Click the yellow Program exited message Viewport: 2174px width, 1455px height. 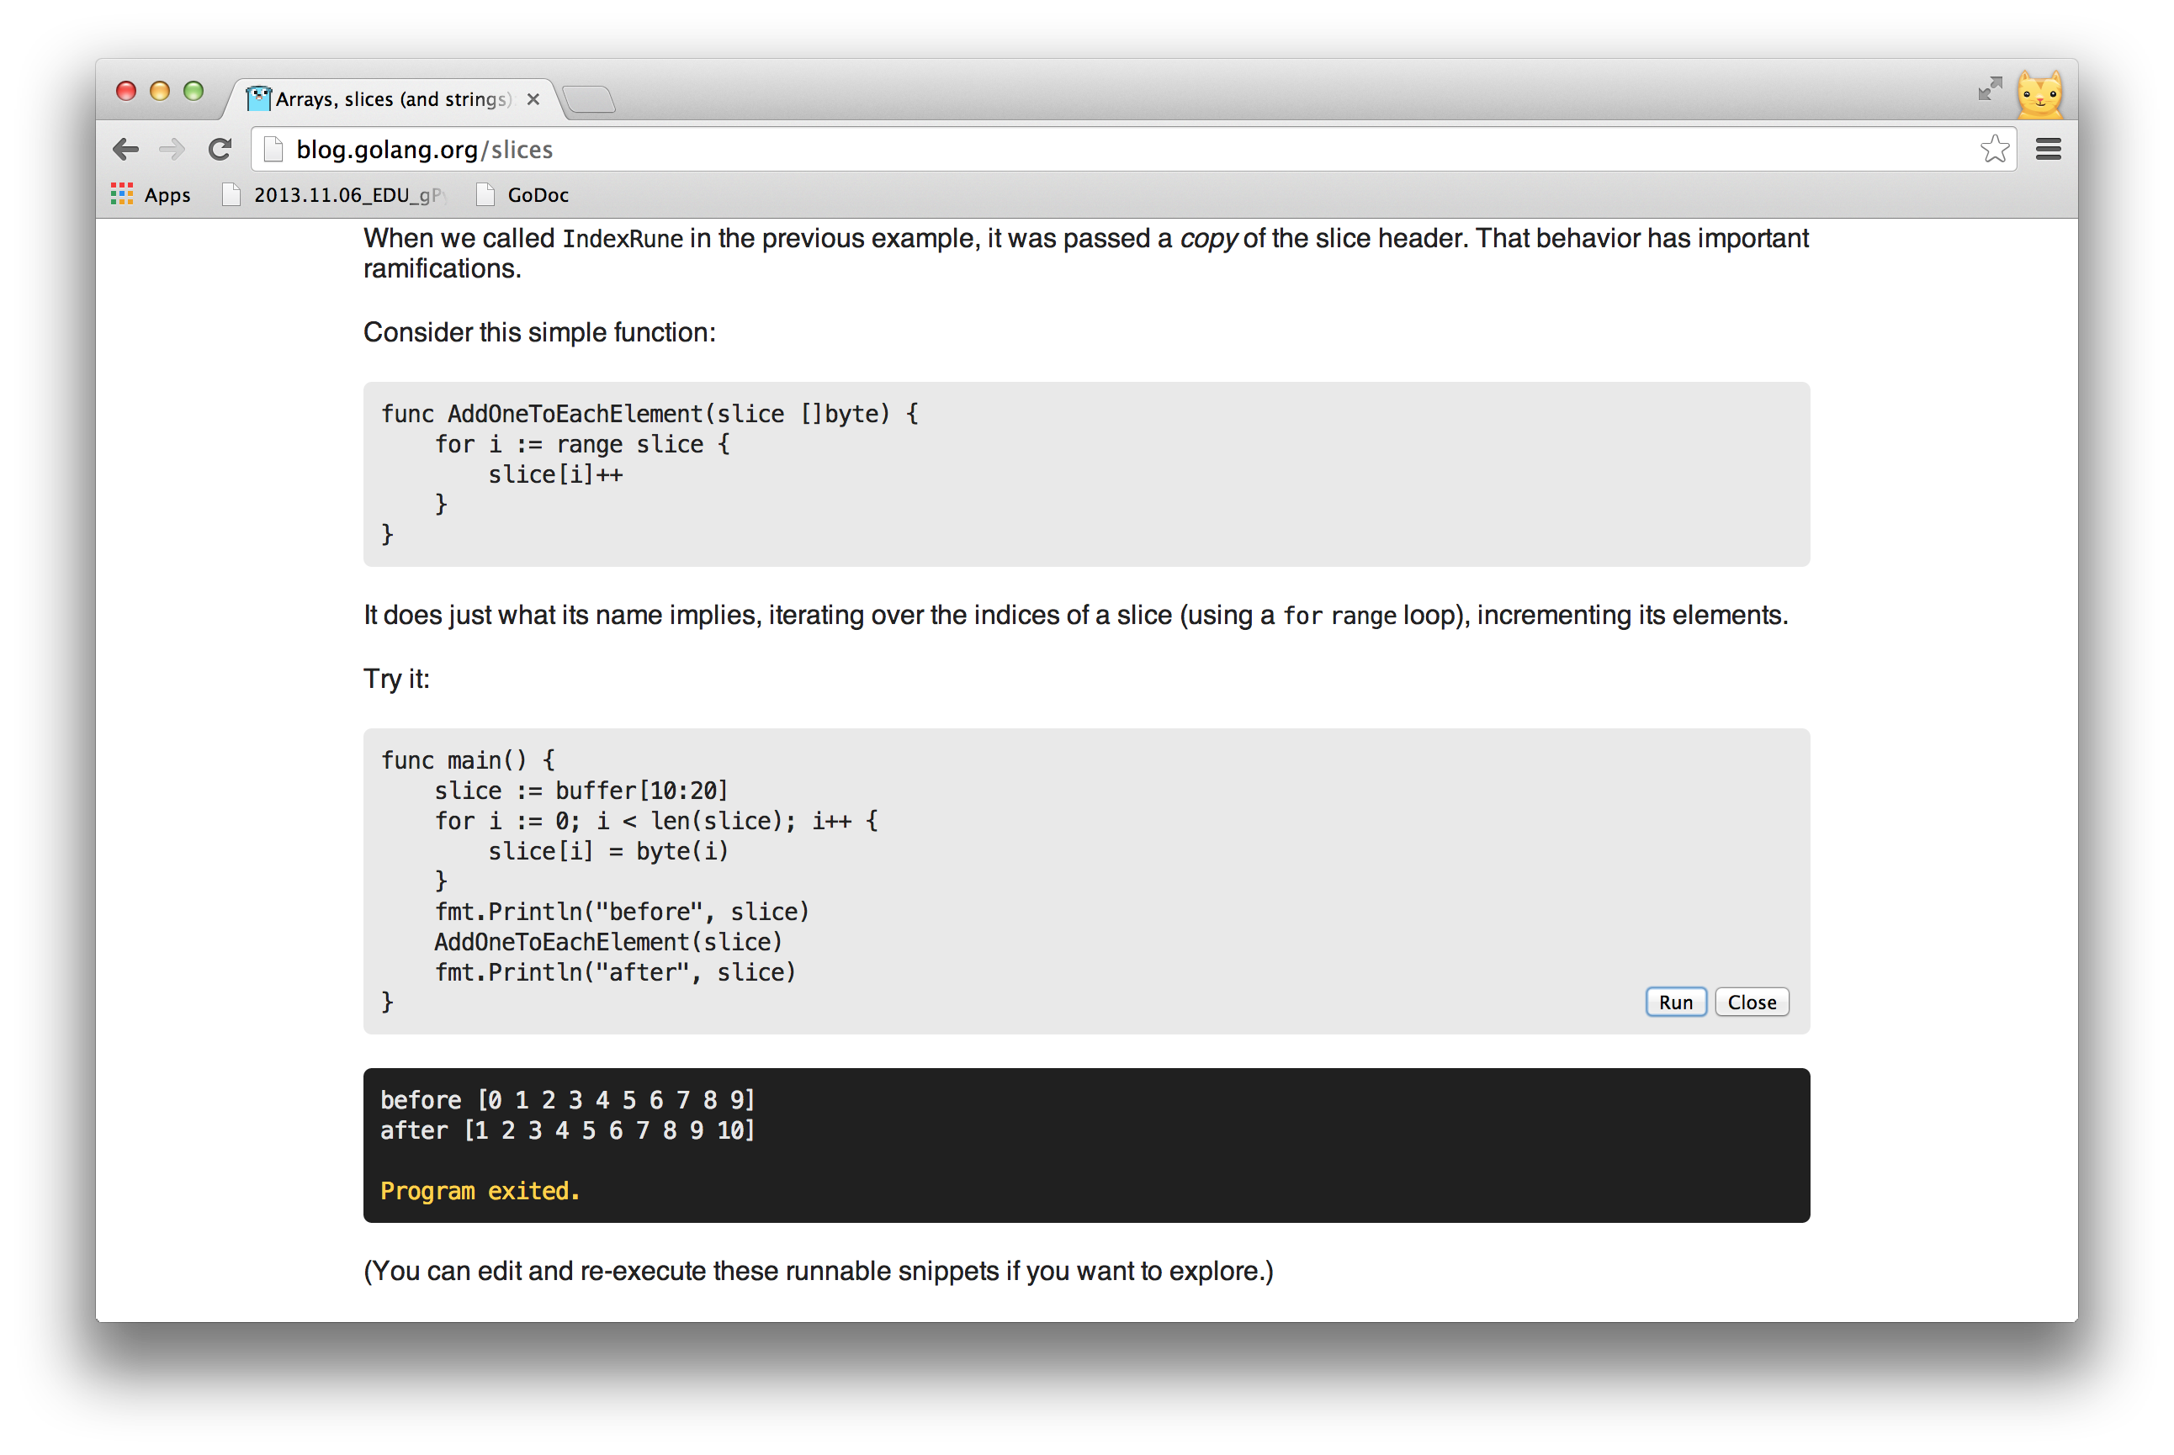coord(480,1191)
